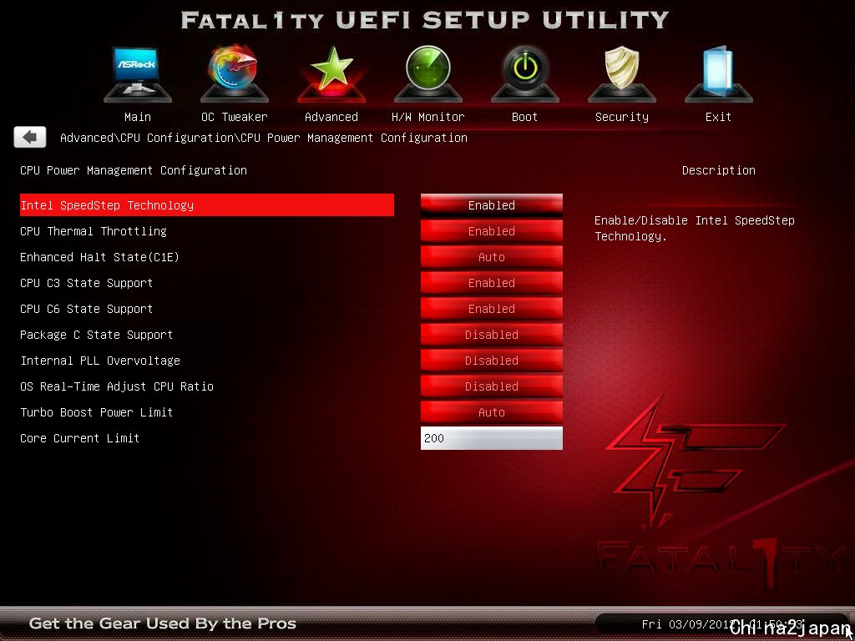Change CPU C6 State Support value
855x641 pixels.
(491, 309)
